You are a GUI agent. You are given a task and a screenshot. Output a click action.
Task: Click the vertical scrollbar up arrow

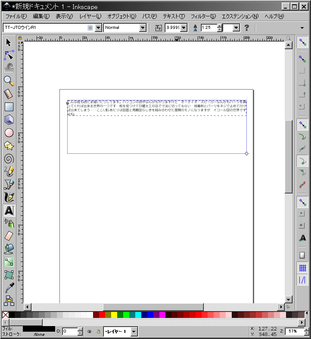(289, 45)
